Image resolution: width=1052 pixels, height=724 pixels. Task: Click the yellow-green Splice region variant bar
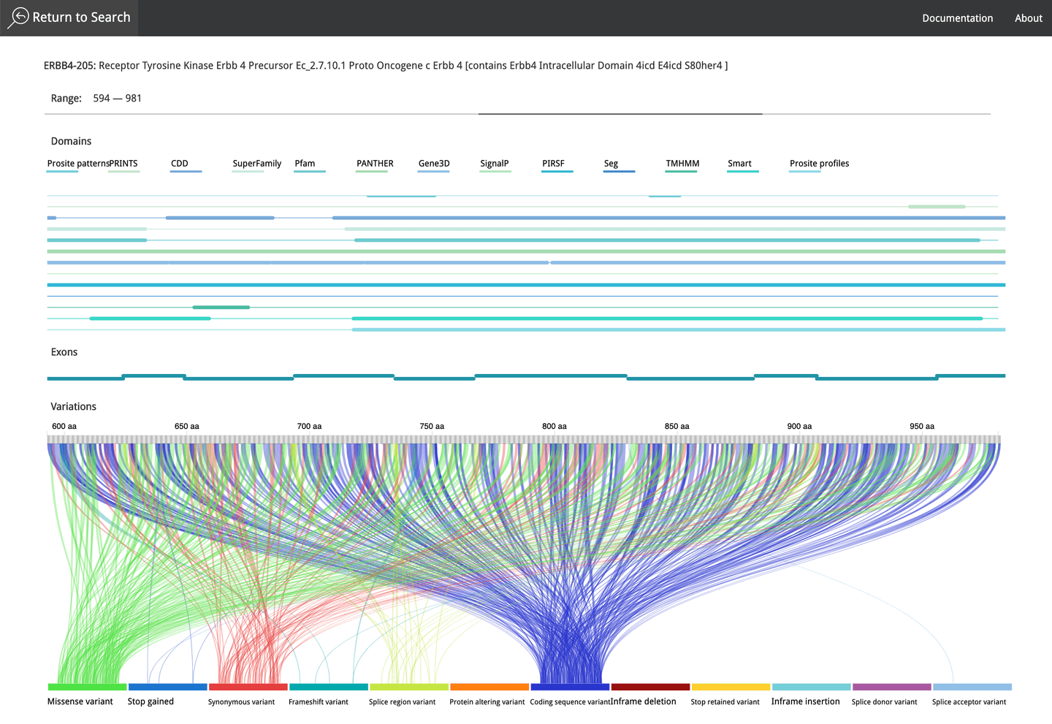coord(408,687)
